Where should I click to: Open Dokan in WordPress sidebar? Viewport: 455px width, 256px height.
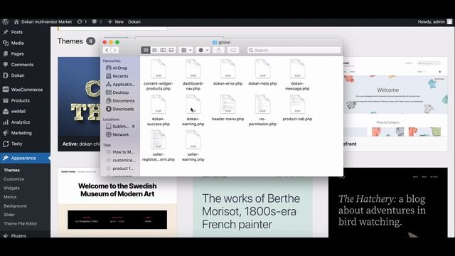click(18, 75)
